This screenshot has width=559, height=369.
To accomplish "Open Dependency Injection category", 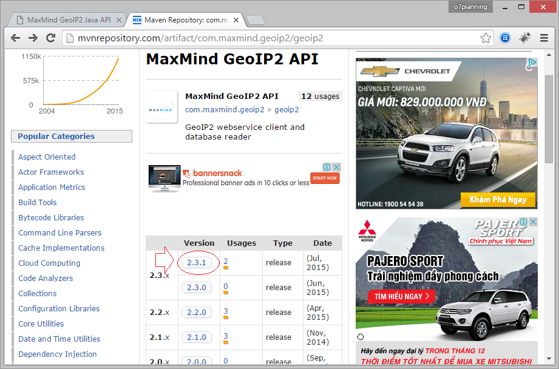I will tap(58, 354).
